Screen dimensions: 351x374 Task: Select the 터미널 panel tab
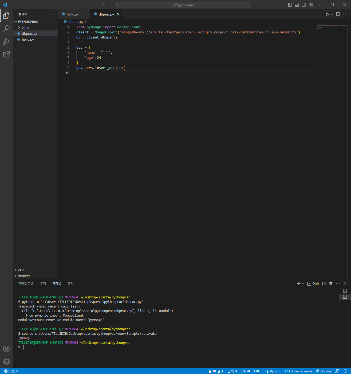tap(57, 284)
